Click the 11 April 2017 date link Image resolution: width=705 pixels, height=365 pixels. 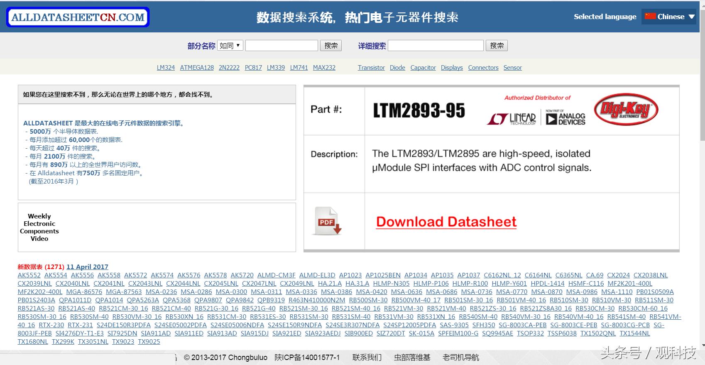[87, 267]
